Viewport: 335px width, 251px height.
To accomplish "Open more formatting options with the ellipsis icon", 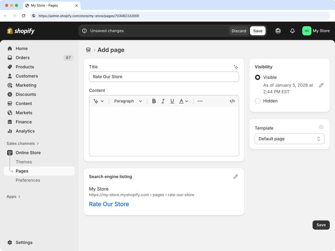I will 200,101.
